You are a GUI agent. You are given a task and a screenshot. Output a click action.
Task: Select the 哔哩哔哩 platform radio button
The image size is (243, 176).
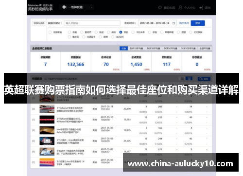click(162, 32)
